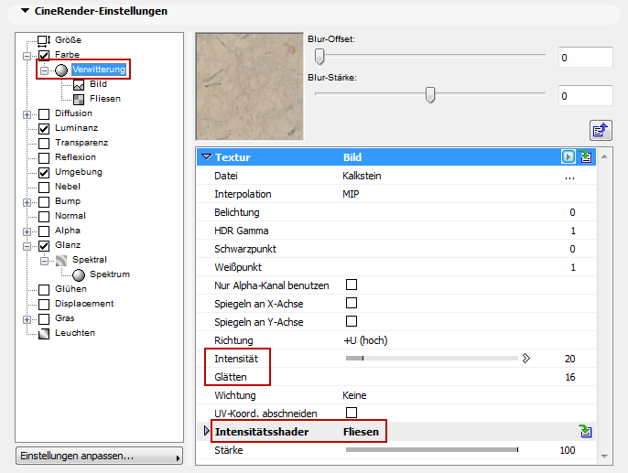Click the Spektrum sphere icon

(79, 274)
